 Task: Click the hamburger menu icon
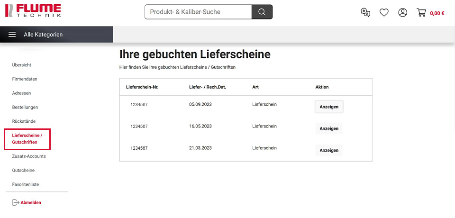(x=12, y=35)
